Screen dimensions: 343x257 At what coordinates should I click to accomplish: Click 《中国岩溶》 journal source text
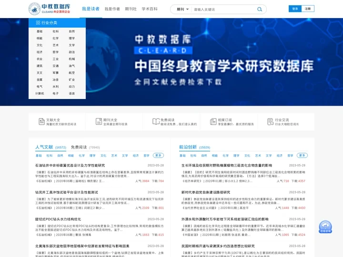(x=190, y=235)
